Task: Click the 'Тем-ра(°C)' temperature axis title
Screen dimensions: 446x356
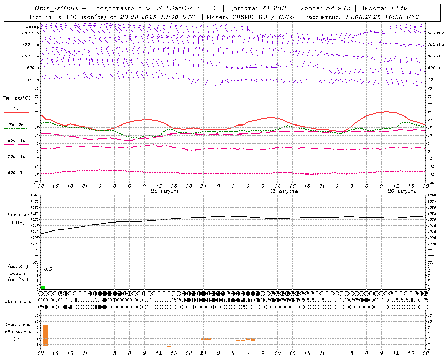Action: point(16,98)
